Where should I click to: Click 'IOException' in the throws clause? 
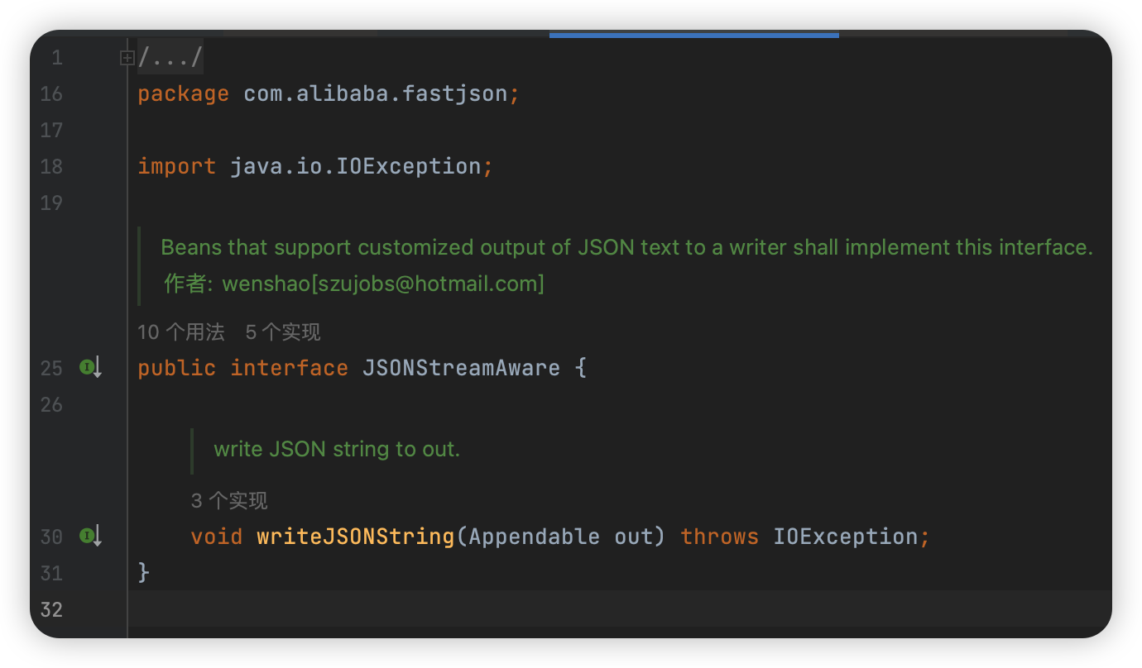(x=846, y=537)
